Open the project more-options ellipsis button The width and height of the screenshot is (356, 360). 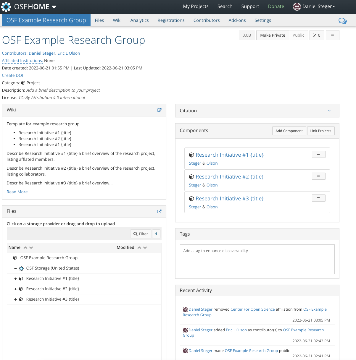332,35
